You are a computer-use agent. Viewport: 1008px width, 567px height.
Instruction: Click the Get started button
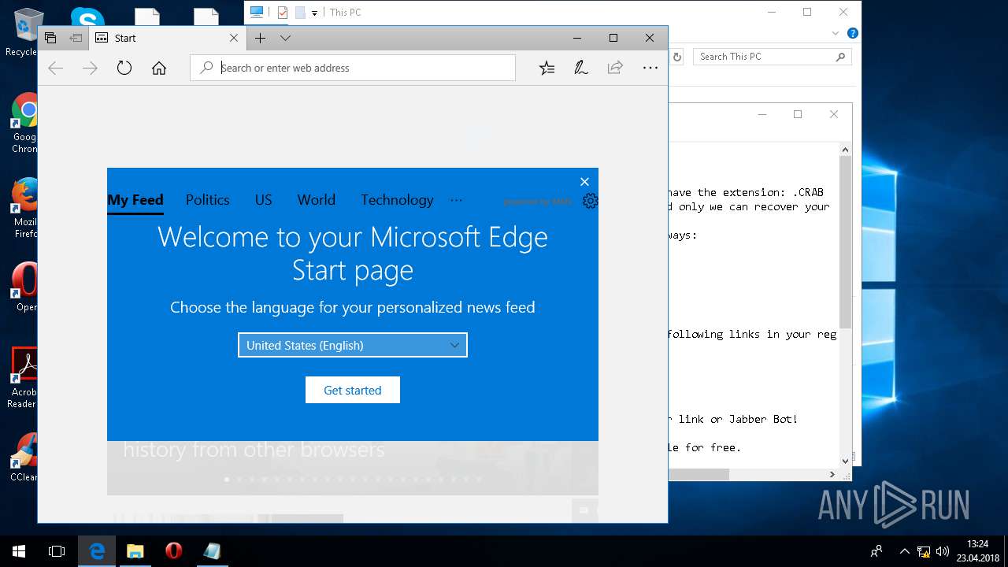[x=353, y=390]
